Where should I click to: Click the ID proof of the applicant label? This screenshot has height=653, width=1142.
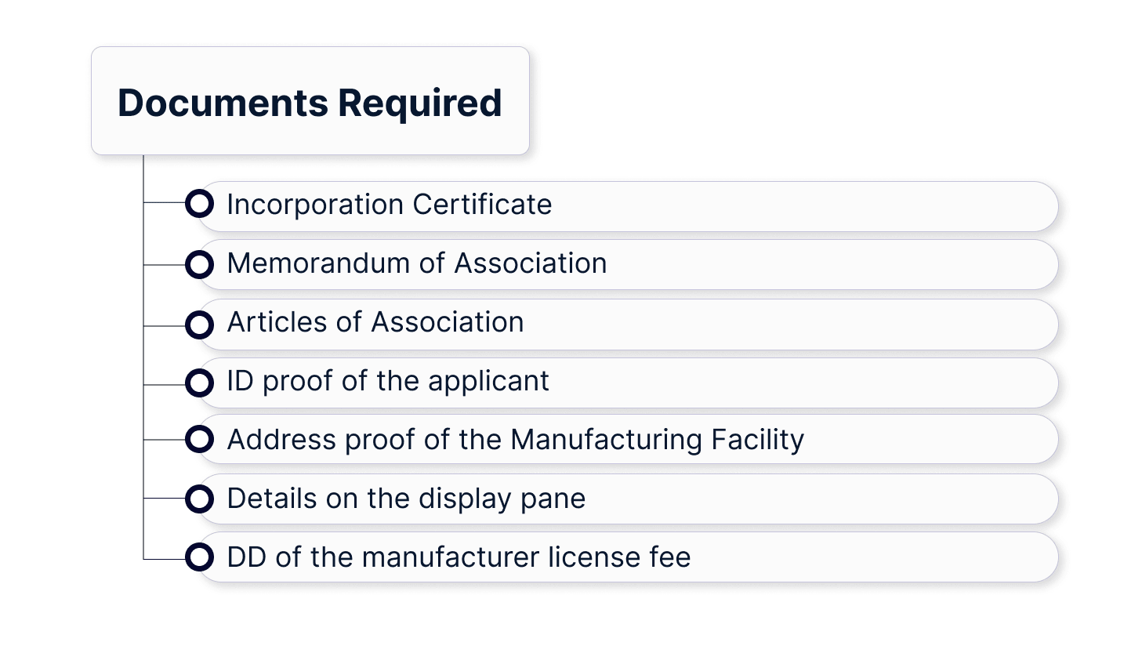tap(388, 381)
